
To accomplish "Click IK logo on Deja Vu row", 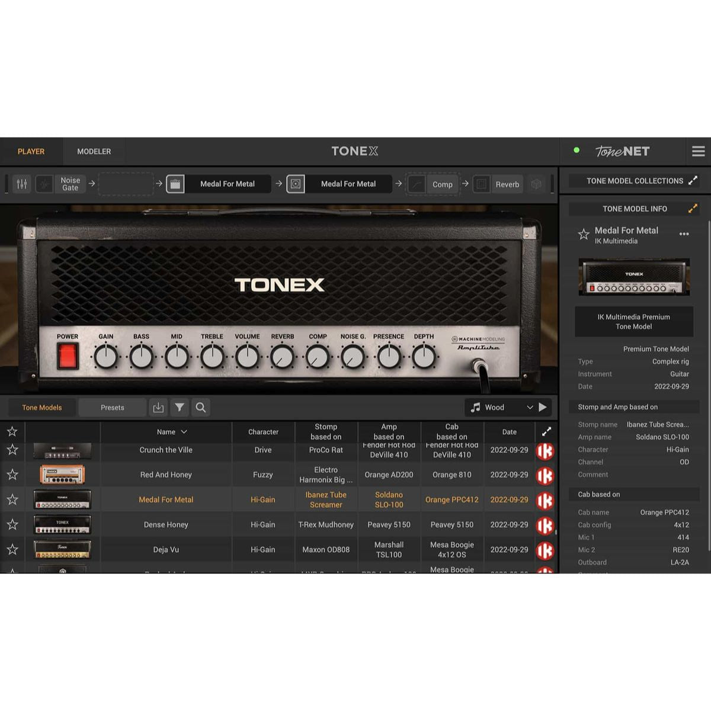I will tap(545, 551).
